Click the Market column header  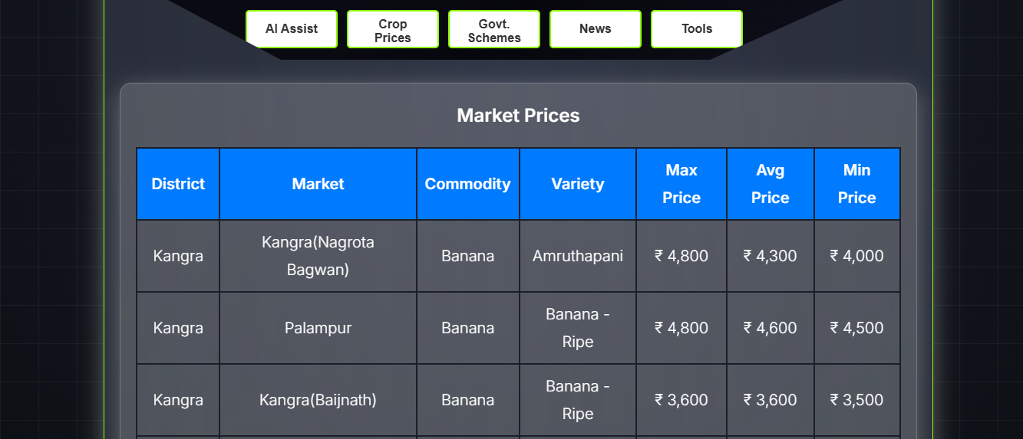pyautogui.click(x=318, y=184)
